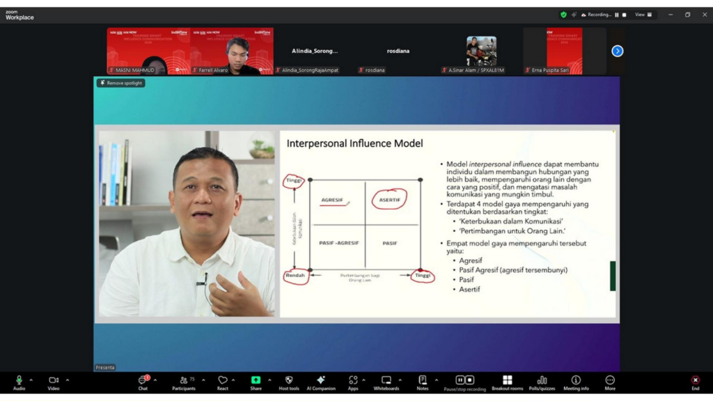Open the Video options caret
Viewport: 713px width, 401px height.
pyautogui.click(x=68, y=380)
